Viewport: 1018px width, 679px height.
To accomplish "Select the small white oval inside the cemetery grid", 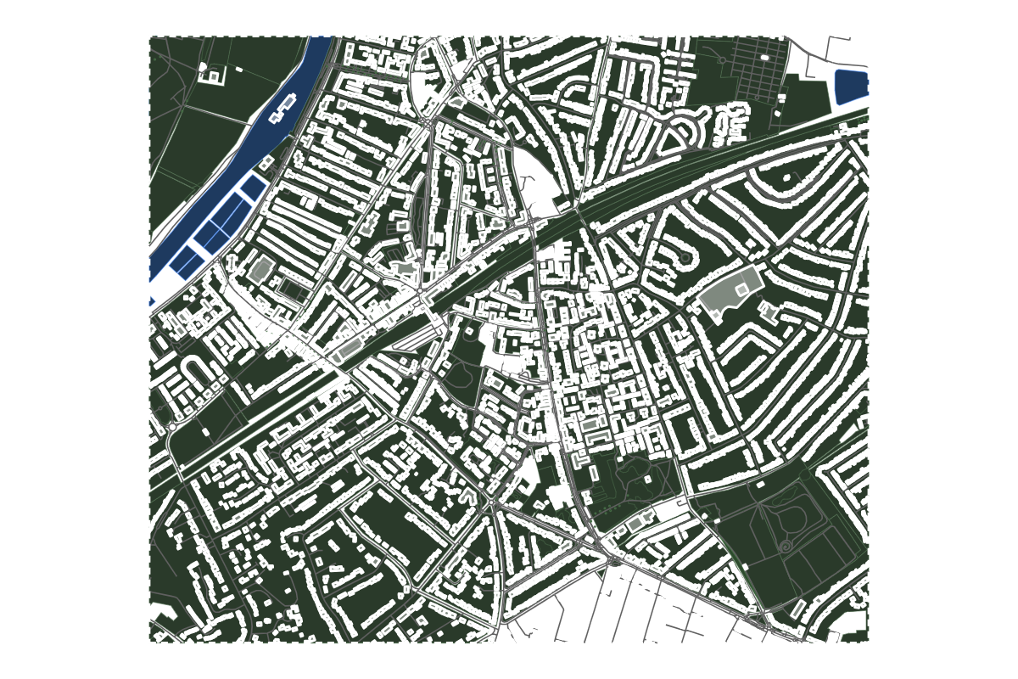I will pyautogui.click(x=764, y=57).
